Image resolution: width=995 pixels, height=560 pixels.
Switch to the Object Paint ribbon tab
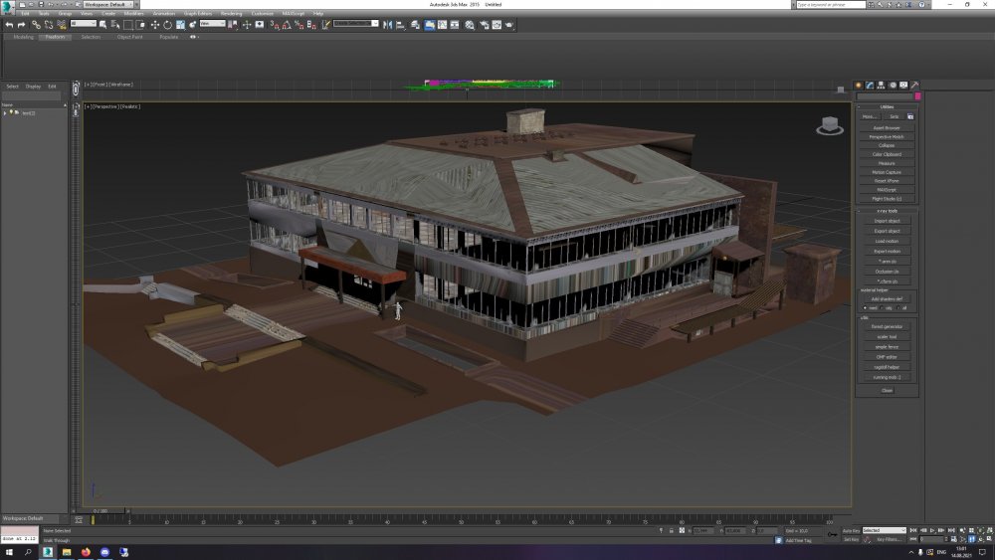pyautogui.click(x=130, y=37)
